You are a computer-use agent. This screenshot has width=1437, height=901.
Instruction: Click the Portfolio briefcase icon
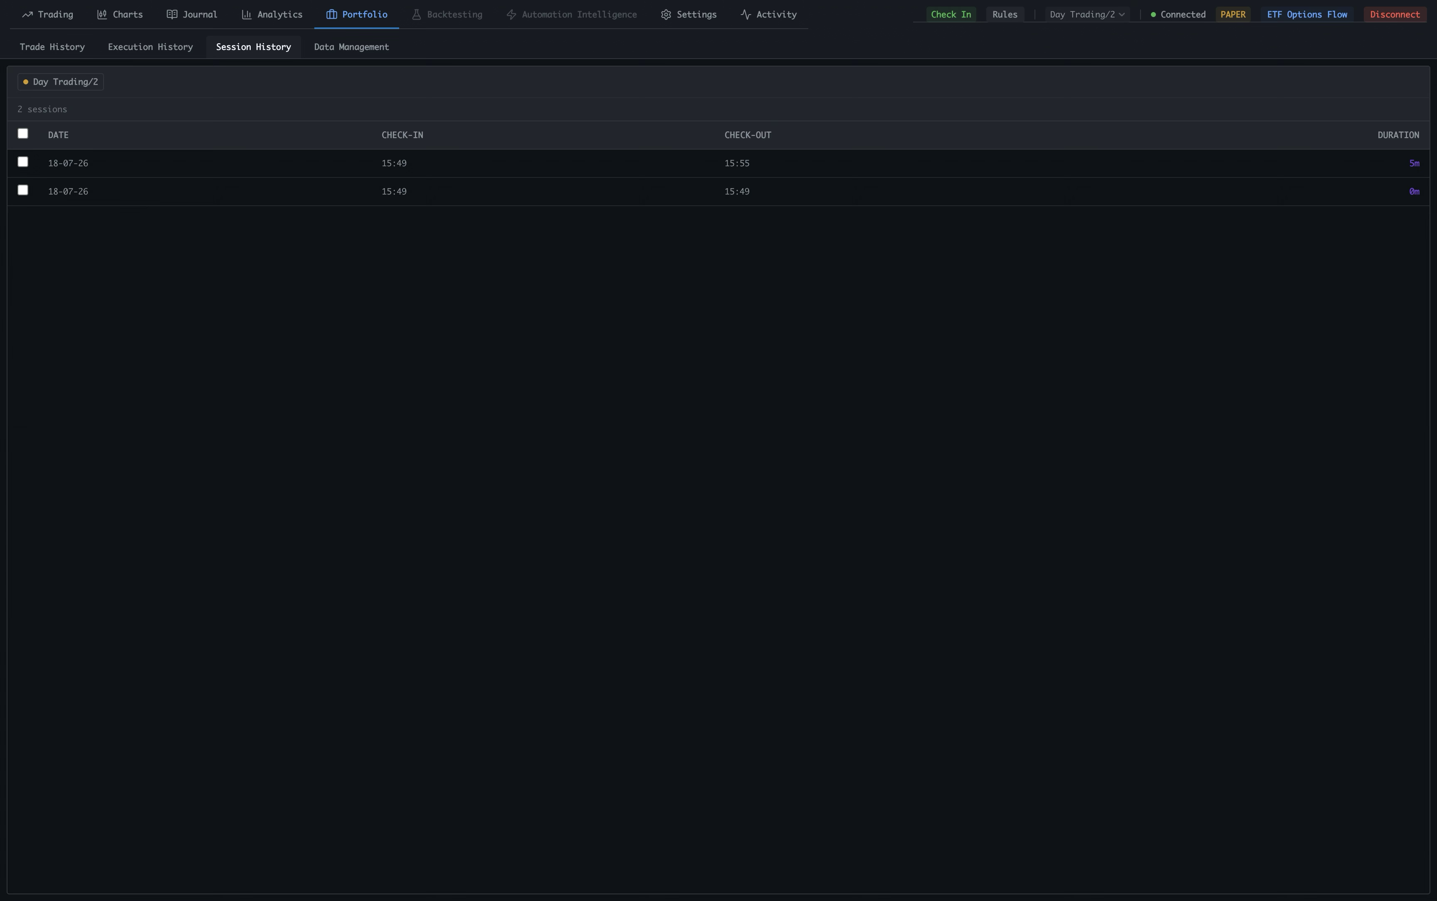pos(331,14)
